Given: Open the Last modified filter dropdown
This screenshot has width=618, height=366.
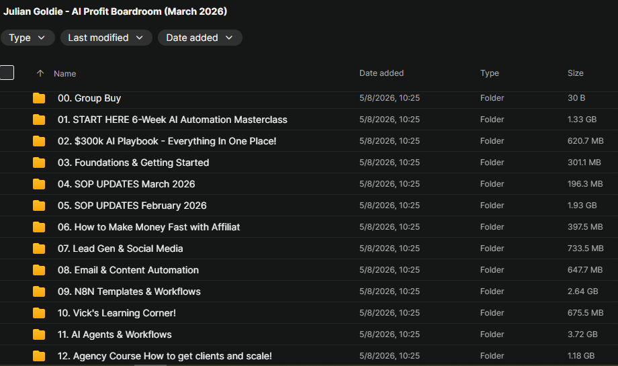Looking at the screenshot, I should click(x=106, y=38).
